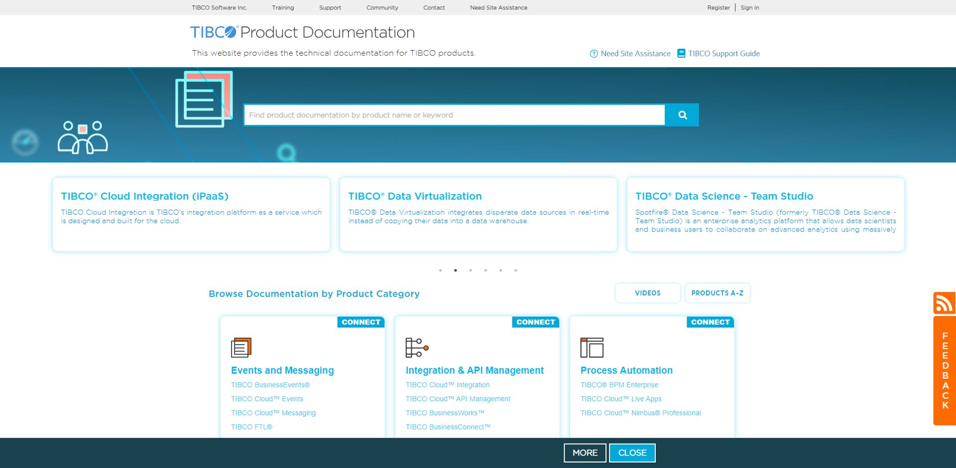The image size is (956, 468).
Task: Click the TIBCO Support Guide book icon
Action: click(x=681, y=53)
